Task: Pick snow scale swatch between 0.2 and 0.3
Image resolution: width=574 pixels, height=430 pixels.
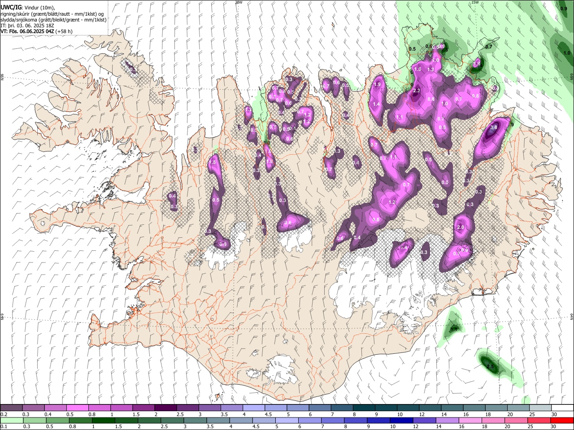Action: (x=11, y=408)
